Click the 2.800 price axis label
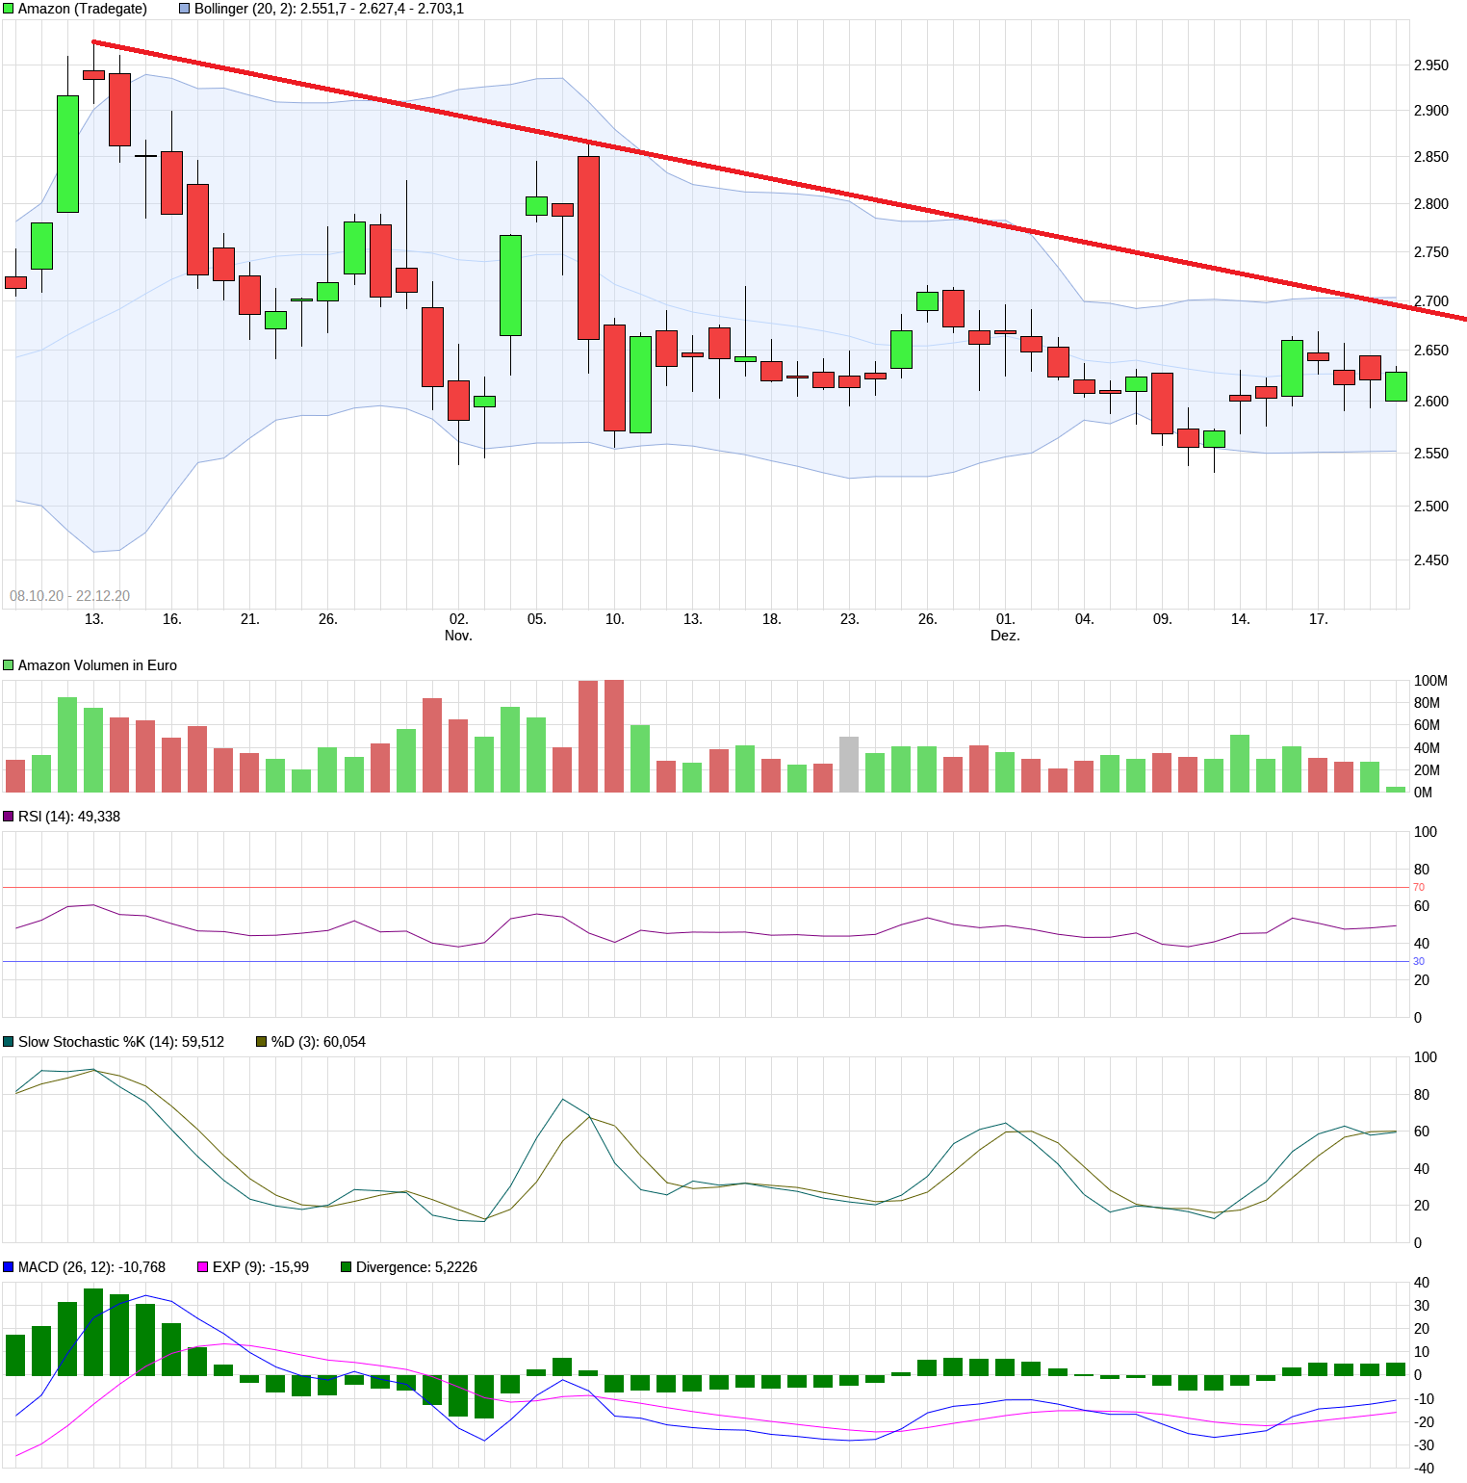 click(x=1430, y=204)
